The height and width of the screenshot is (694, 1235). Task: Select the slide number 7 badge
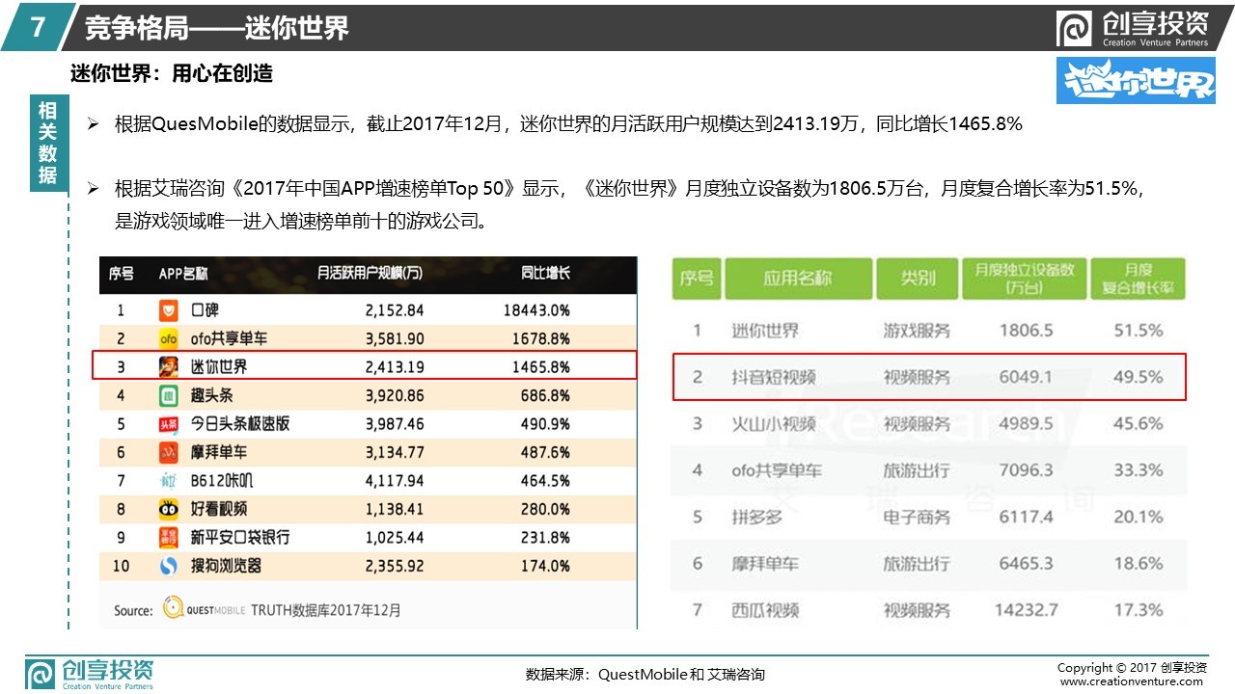click(37, 27)
